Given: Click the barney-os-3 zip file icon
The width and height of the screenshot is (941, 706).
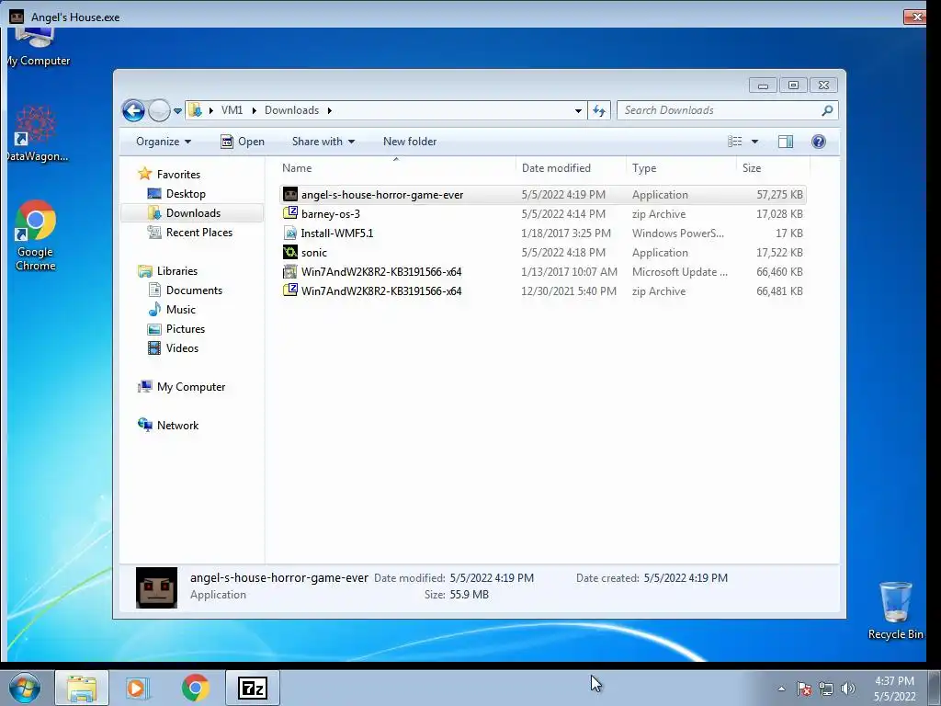Looking at the screenshot, I should pos(290,213).
